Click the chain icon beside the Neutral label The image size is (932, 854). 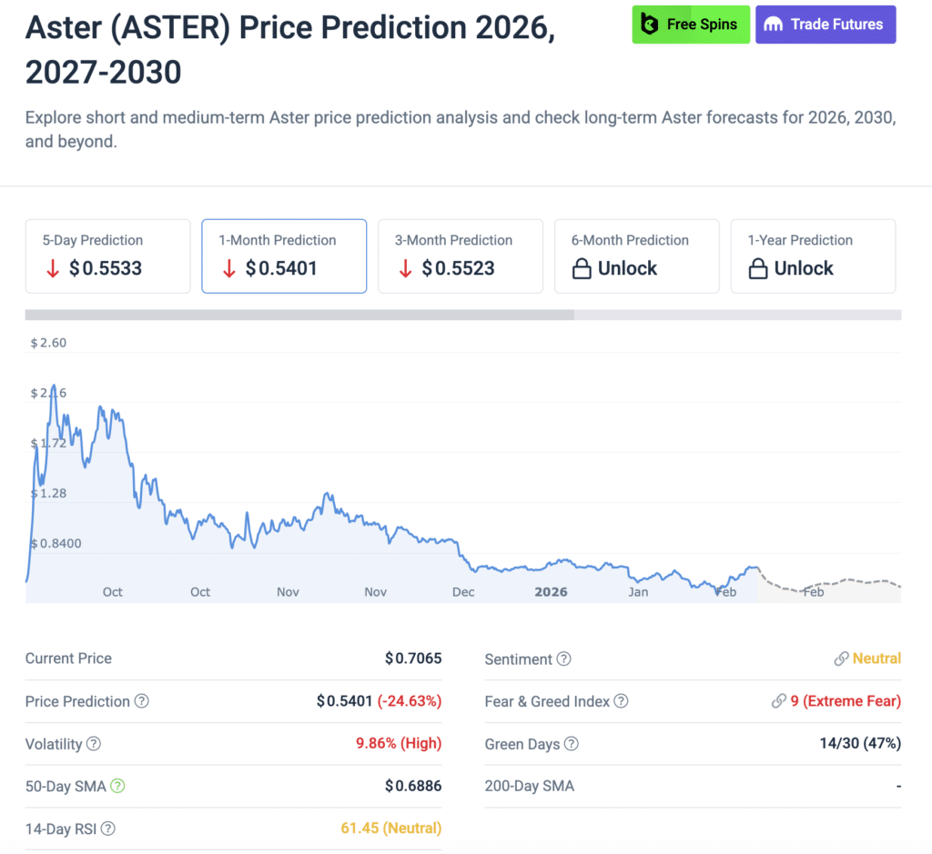842,658
